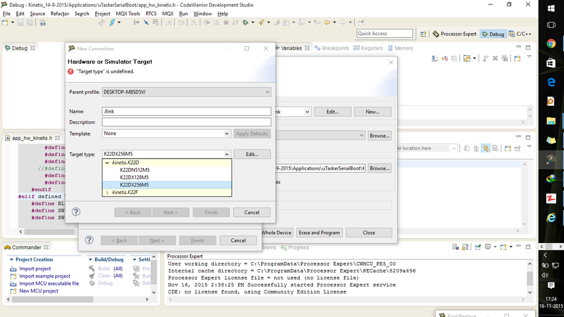Click the Name field containing Jlink
This screenshot has width=564, height=317.
point(186,112)
